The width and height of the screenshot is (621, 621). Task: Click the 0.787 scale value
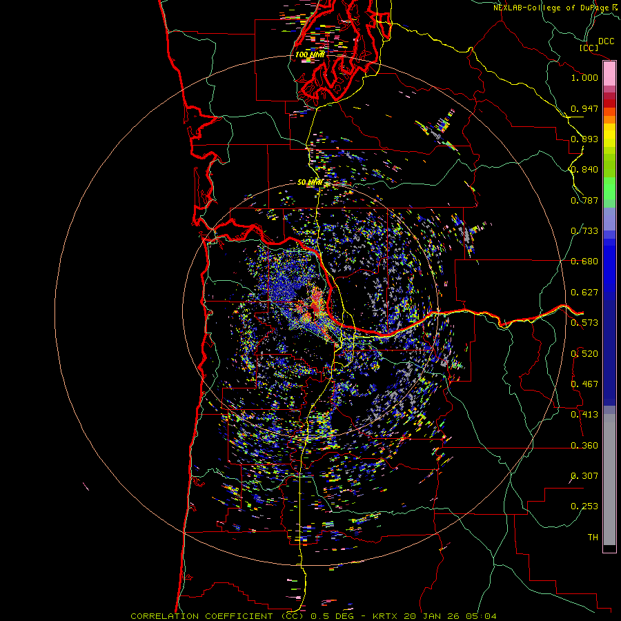[584, 200]
